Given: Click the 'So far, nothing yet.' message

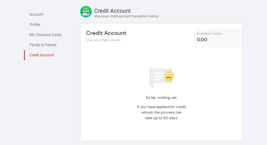Looking at the screenshot, I should point(161,98).
